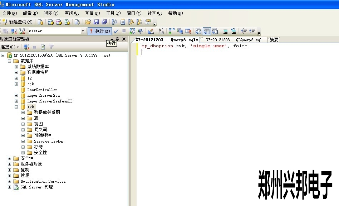Select the DoorController database
The width and height of the screenshot is (339, 206).
[x=42, y=90]
